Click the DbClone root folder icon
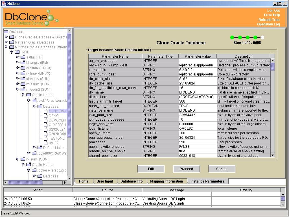The height and width of the screenshot is (217, 289). 6,32
